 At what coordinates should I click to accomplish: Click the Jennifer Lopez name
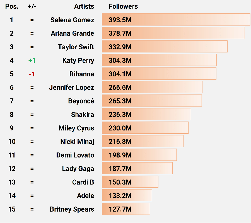(x=71, y=88)
